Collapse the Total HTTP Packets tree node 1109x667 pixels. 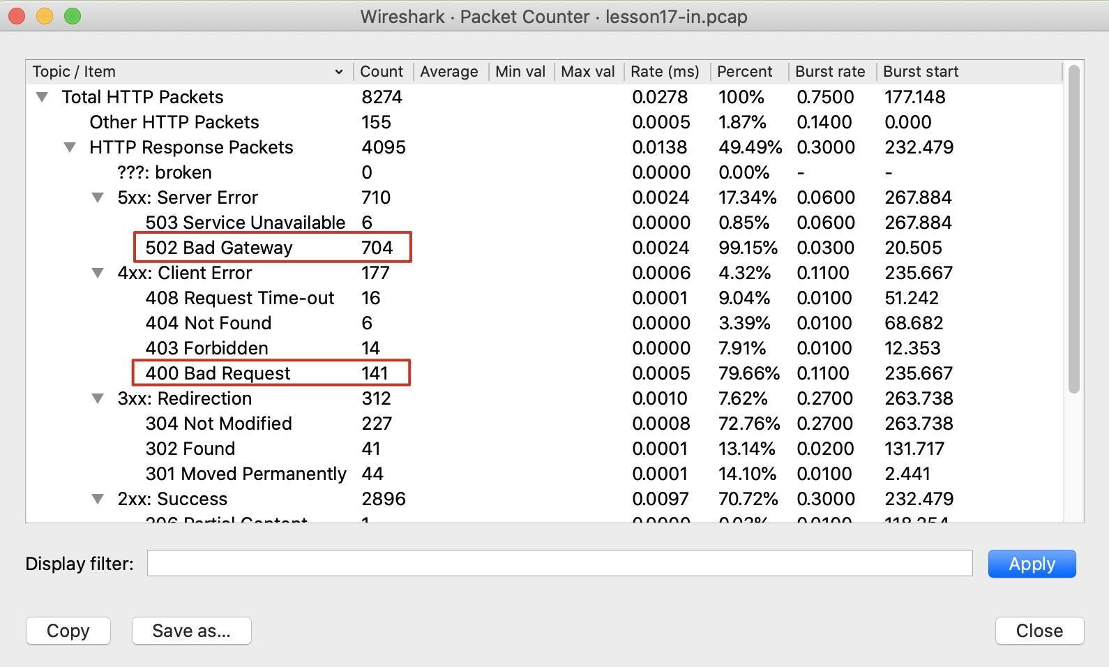pos(42,97)
